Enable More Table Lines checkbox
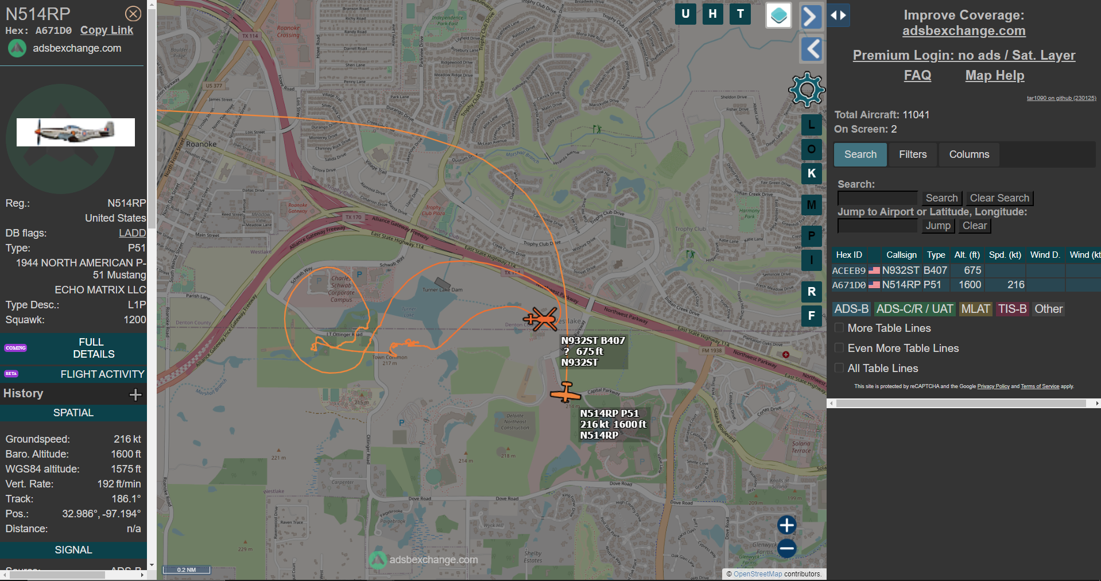Screen dimensions: 1101x581 coord(839,328)
